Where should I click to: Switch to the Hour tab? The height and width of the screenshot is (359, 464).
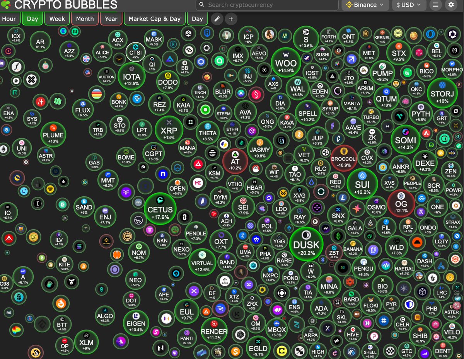click(9, 19)
